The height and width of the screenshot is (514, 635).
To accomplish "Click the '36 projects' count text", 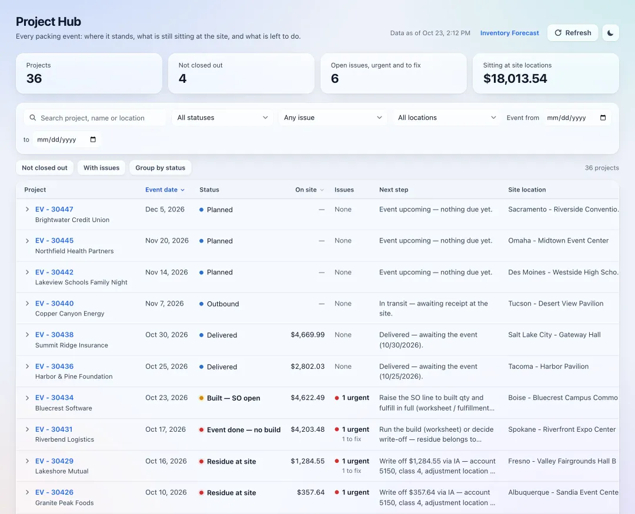I will [x=602, y=167].
